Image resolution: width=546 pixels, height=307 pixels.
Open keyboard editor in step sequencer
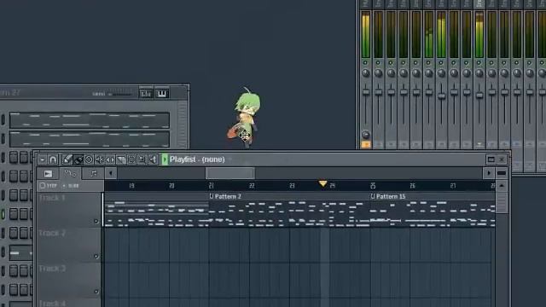tap(161, 94)
